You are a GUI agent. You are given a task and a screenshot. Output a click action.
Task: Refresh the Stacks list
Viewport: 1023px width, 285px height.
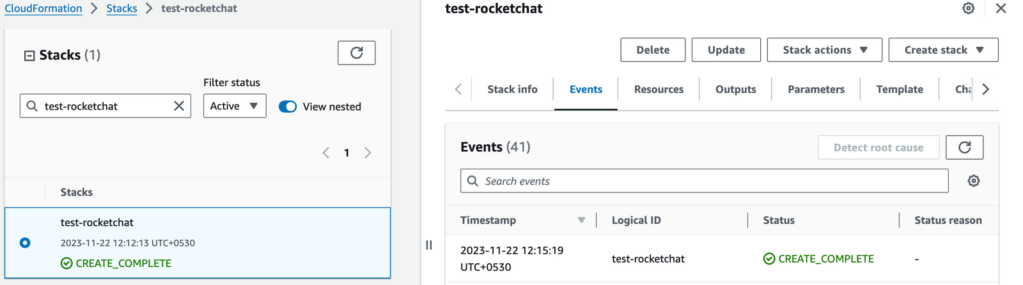(x=356, y=53)
